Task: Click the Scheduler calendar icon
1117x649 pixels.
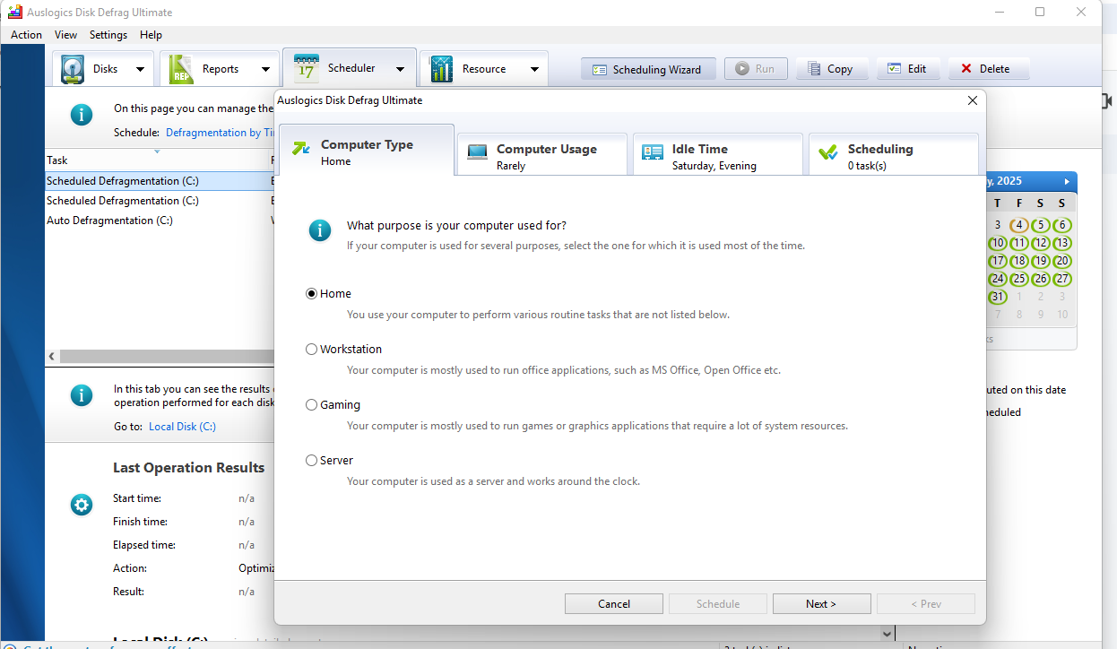Action: (306, 68)
